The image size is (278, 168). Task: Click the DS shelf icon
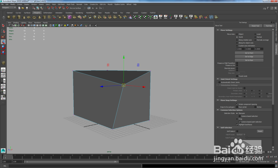click(x=160, y=17)
